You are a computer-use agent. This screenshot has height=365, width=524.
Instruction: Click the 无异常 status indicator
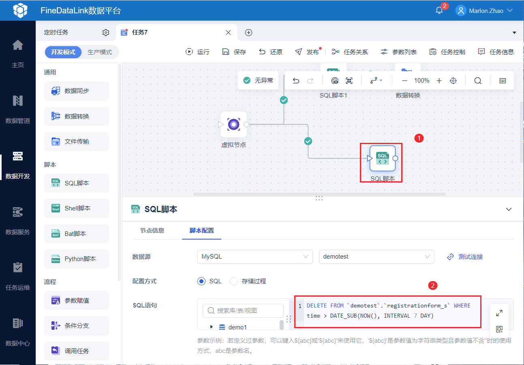point(258,81)
